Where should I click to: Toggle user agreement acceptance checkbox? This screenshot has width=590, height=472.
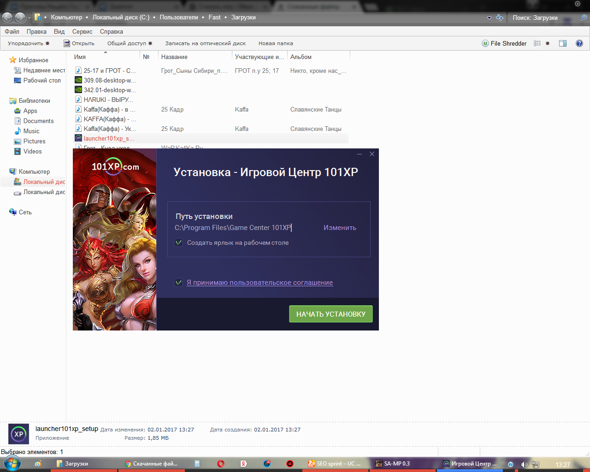pyautogui.click(x=178, y=283)
